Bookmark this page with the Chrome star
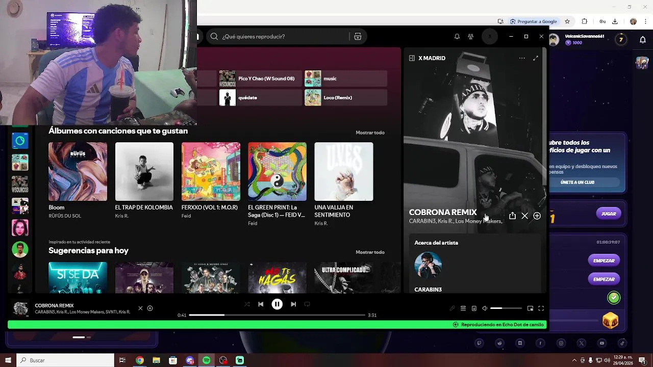This screenshot has width=653, height=367. [x=567, y=21]
